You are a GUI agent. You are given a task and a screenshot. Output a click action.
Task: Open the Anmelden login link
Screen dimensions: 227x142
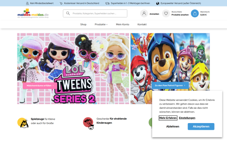click(x=154, y=14)
